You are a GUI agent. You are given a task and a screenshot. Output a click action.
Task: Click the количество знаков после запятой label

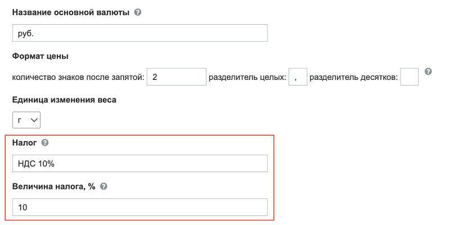click(78, 78)
